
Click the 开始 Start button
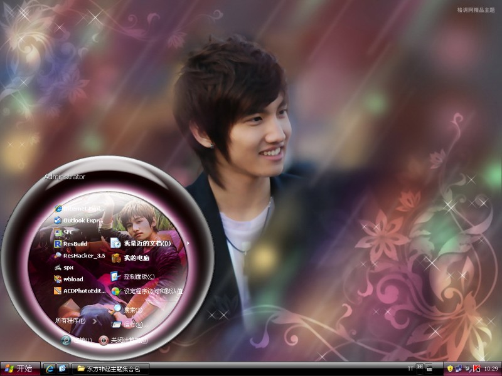[18, 368]
